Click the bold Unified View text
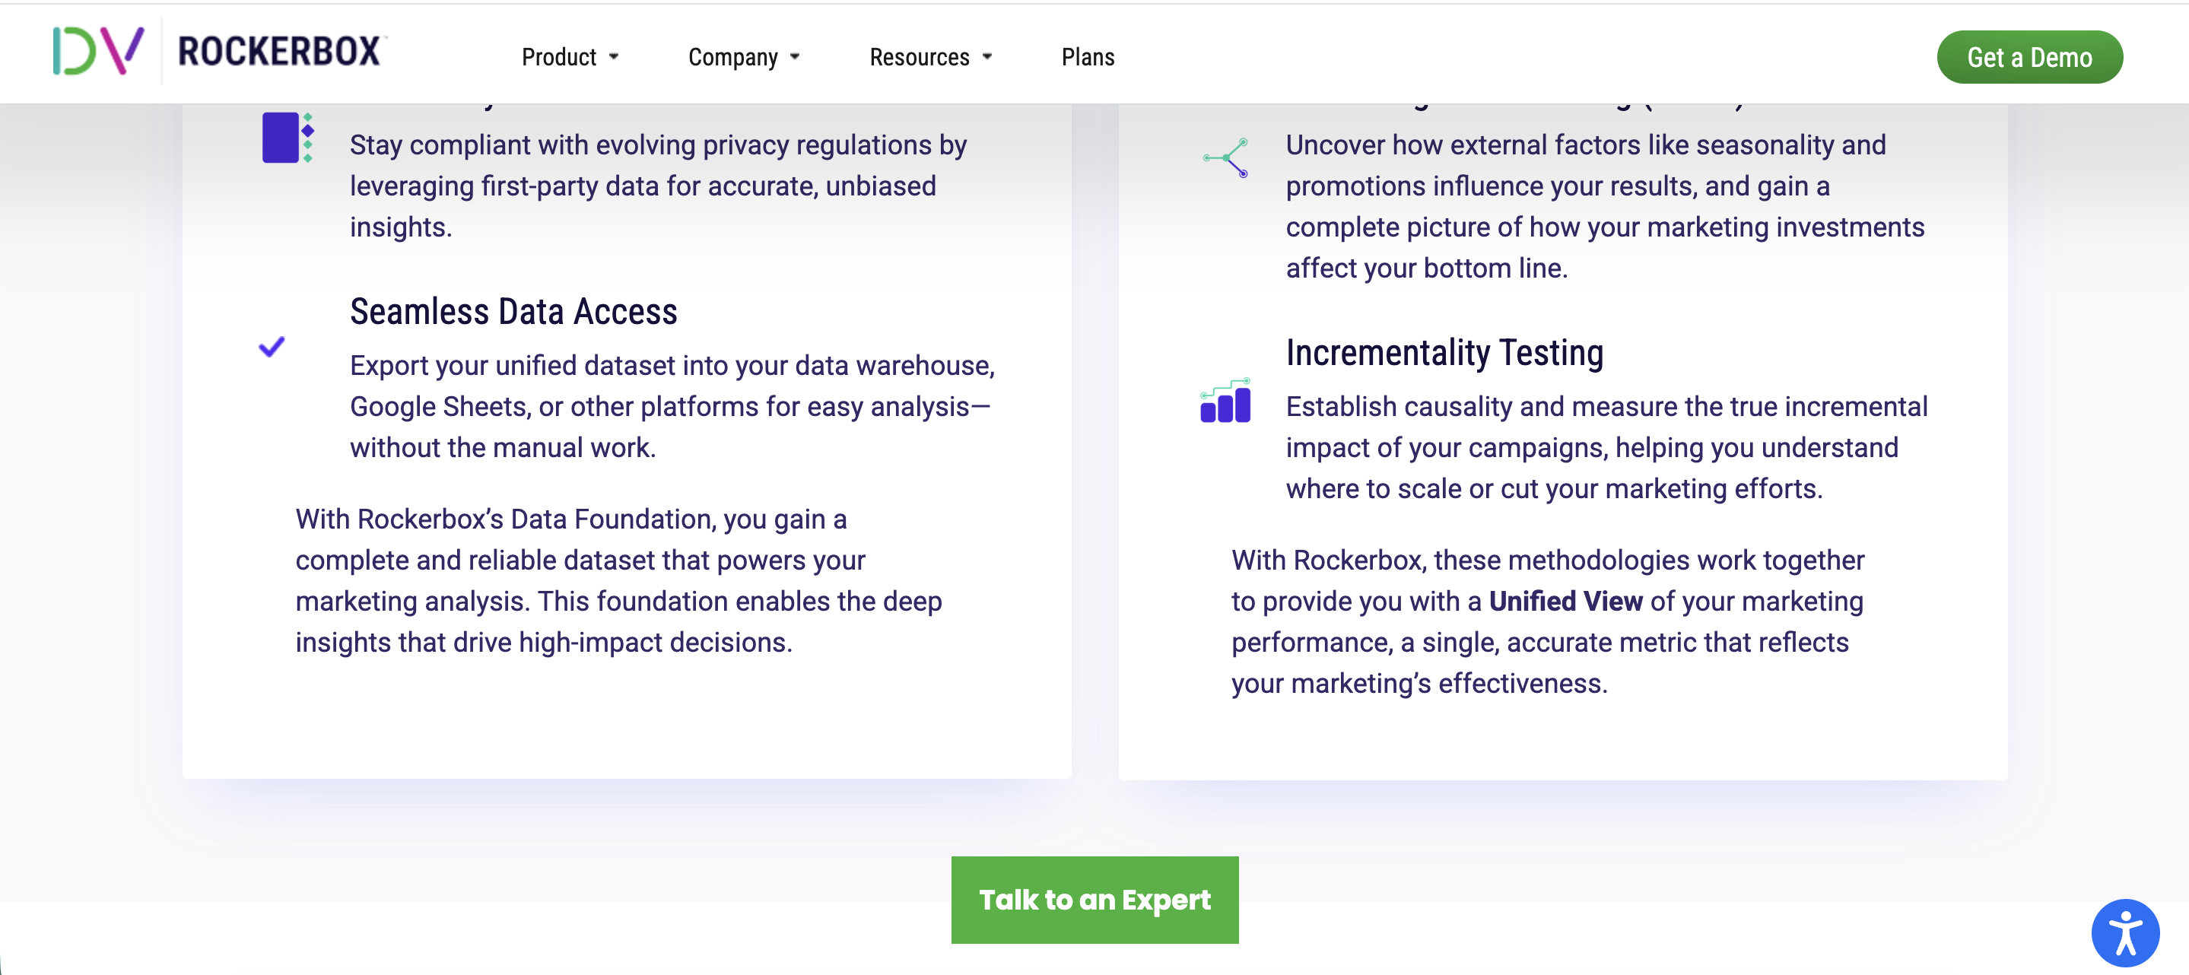The height and width of the screenshot is (975, 2189). [x=1565, y=601]
